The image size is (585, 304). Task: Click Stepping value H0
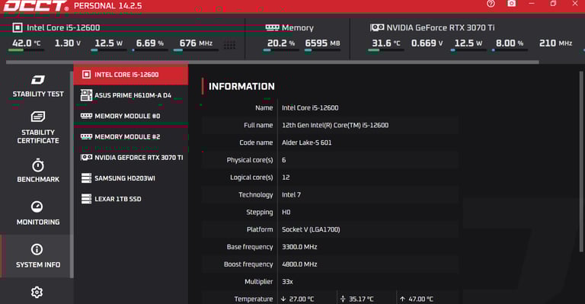tap(286, 213)
